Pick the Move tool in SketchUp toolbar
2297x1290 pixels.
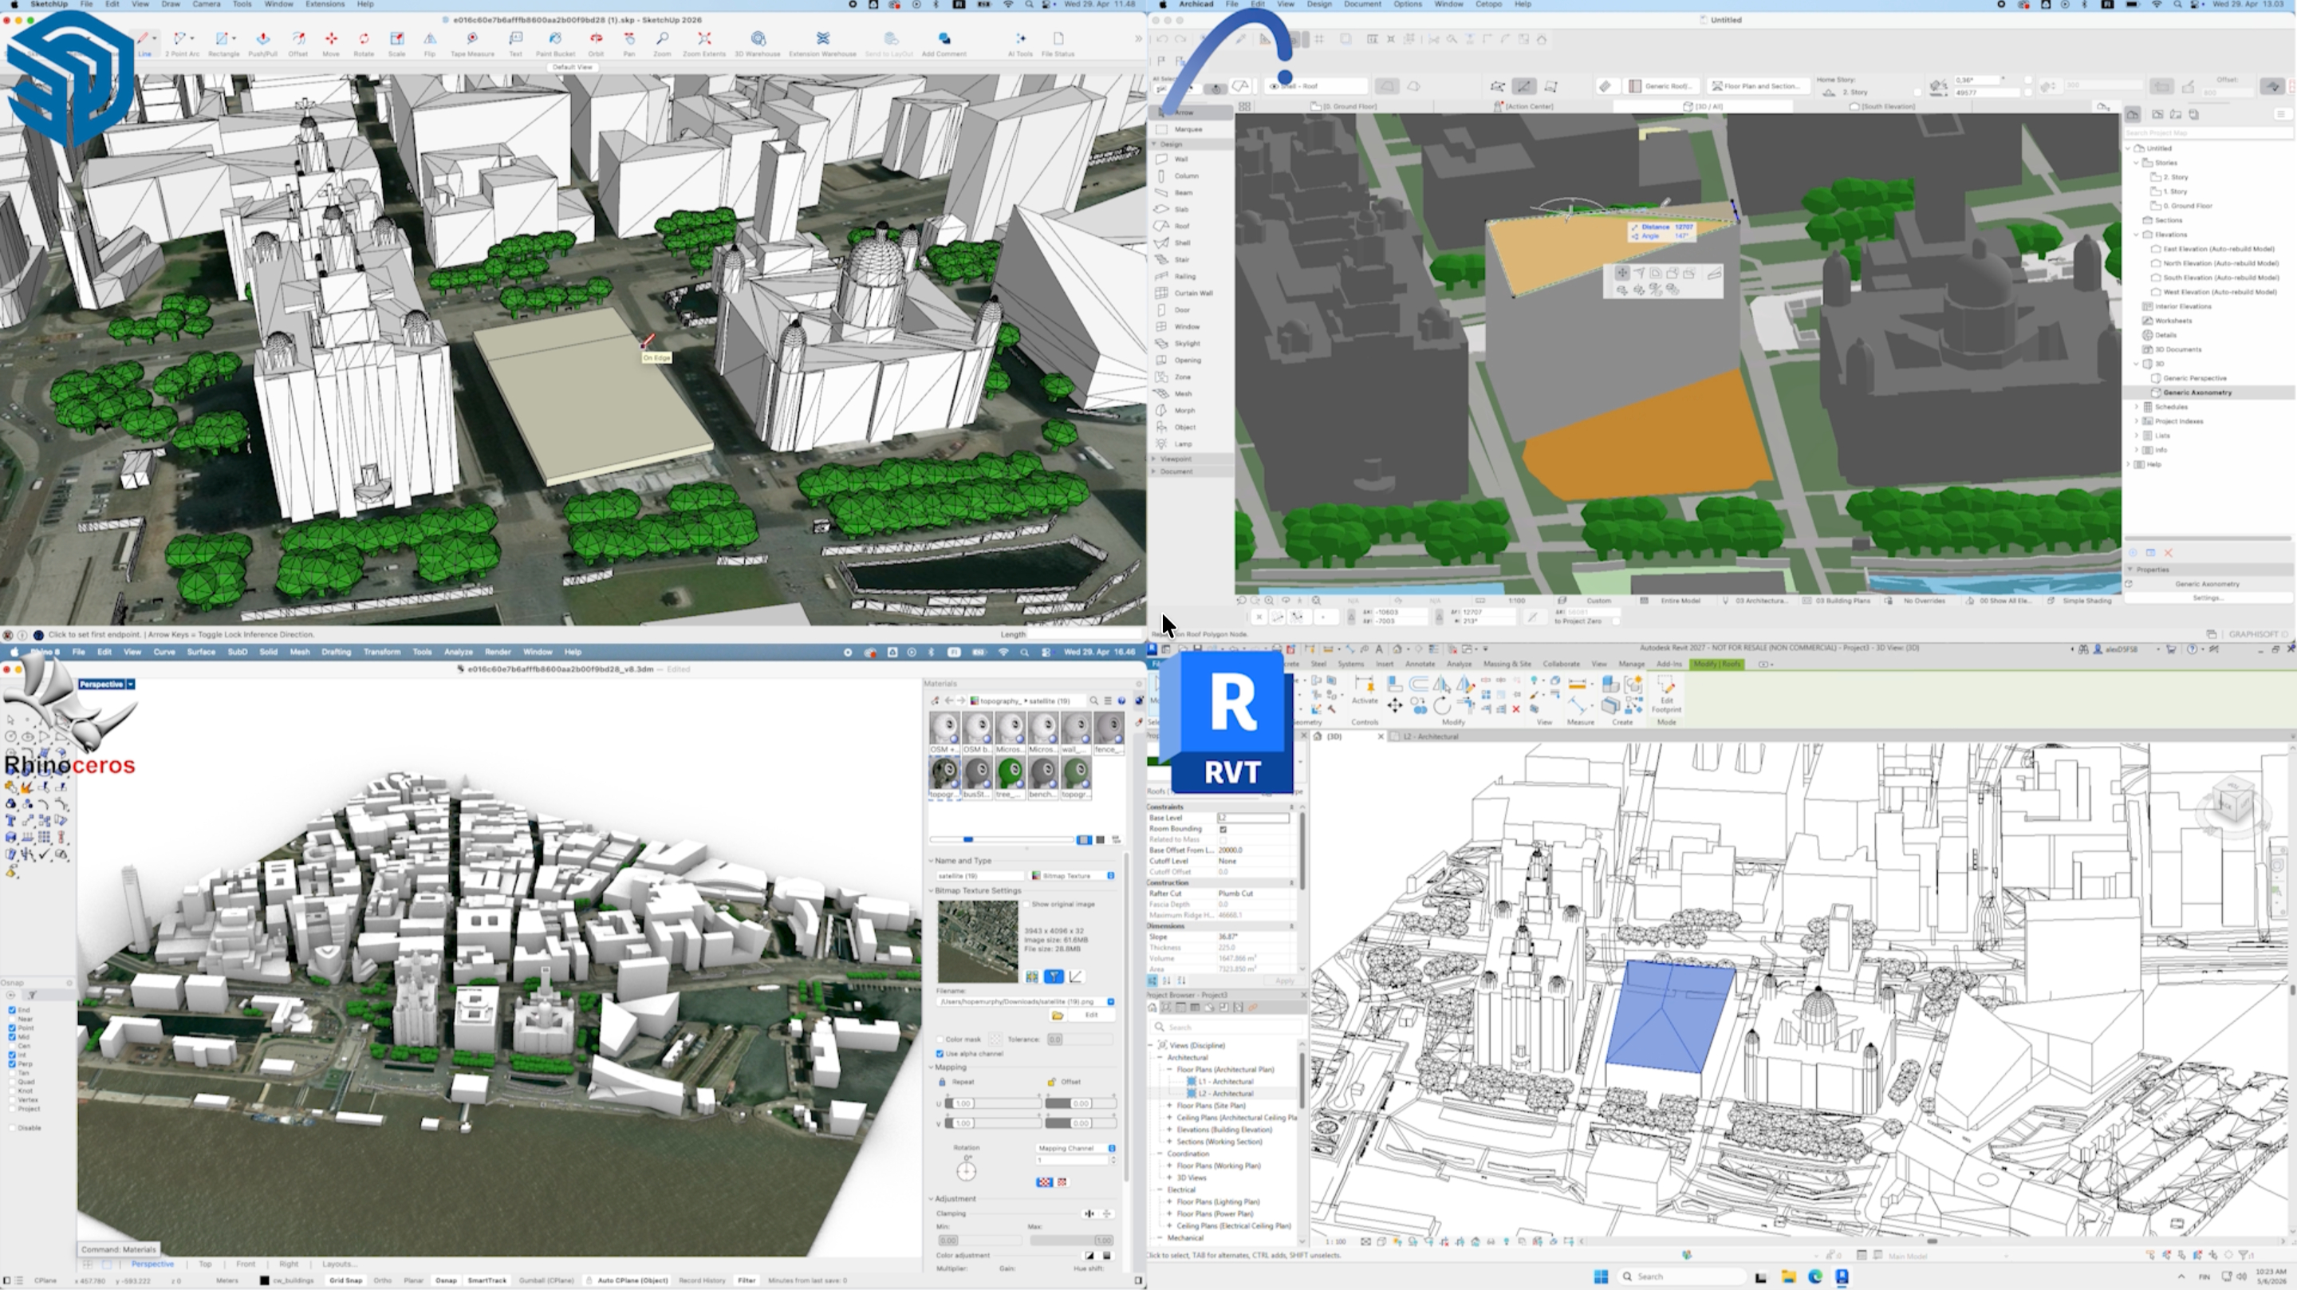pyautogui.click(x=331, y=43)
